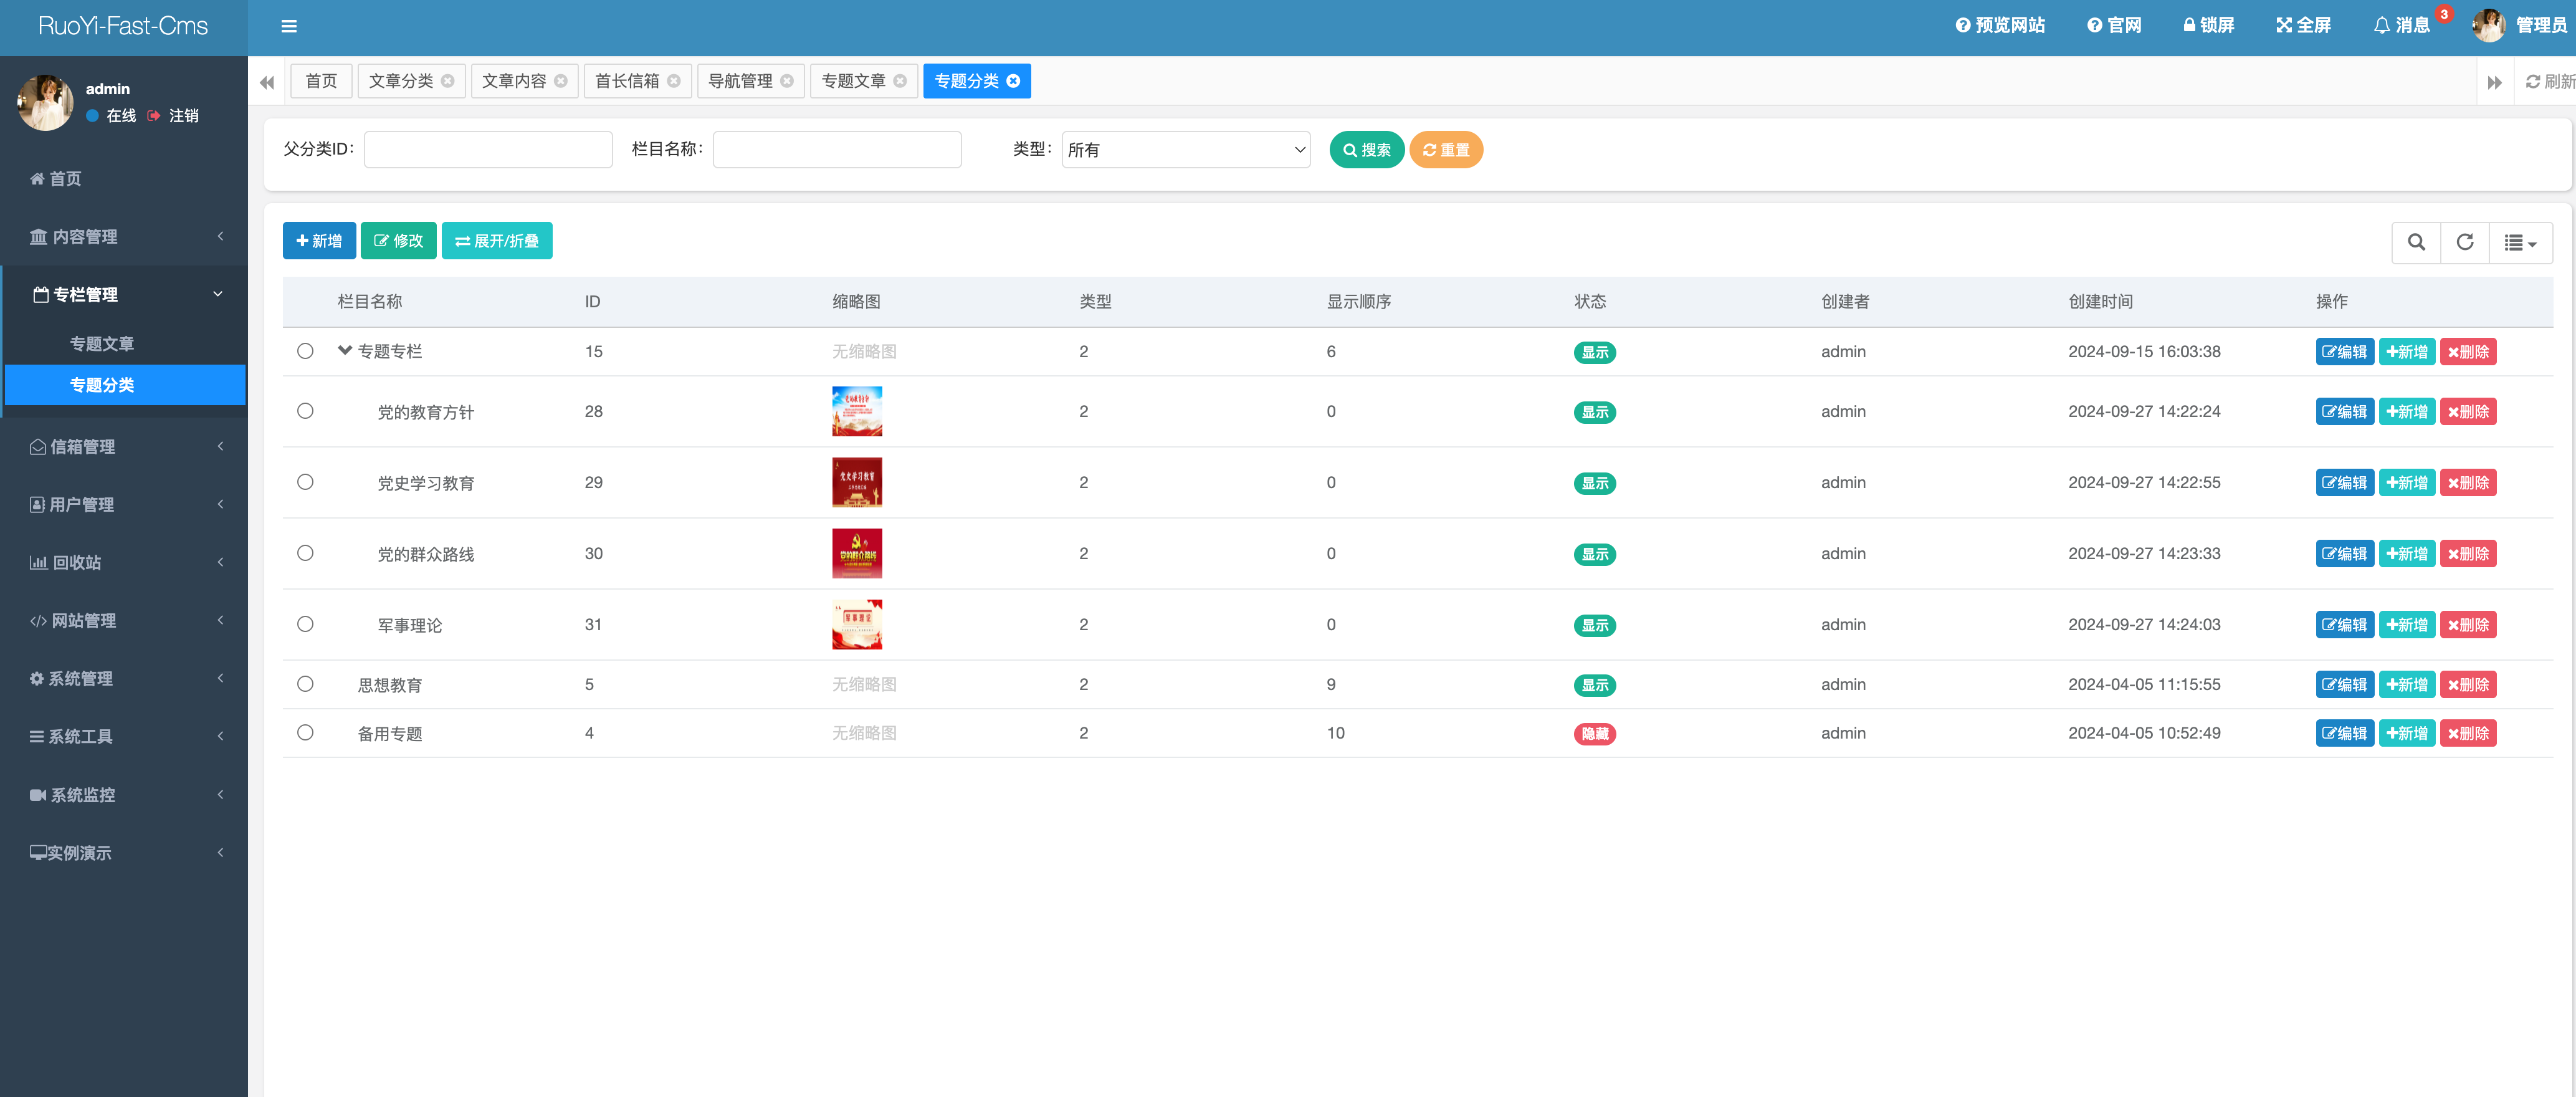Open the 管理员 user avatar menu
This screenshot has width=2576, height=1097.
(2520, 26)
